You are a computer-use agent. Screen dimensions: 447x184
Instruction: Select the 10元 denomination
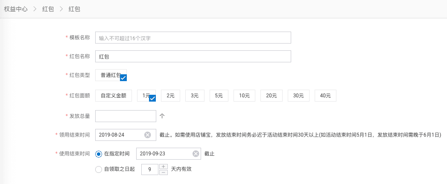(x=244, y=96)
